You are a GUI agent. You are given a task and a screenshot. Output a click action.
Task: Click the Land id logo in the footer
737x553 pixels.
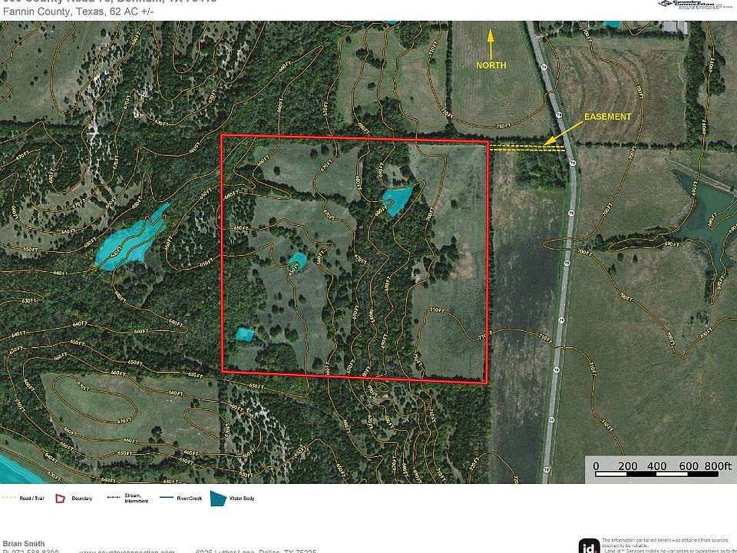point(589,546)
